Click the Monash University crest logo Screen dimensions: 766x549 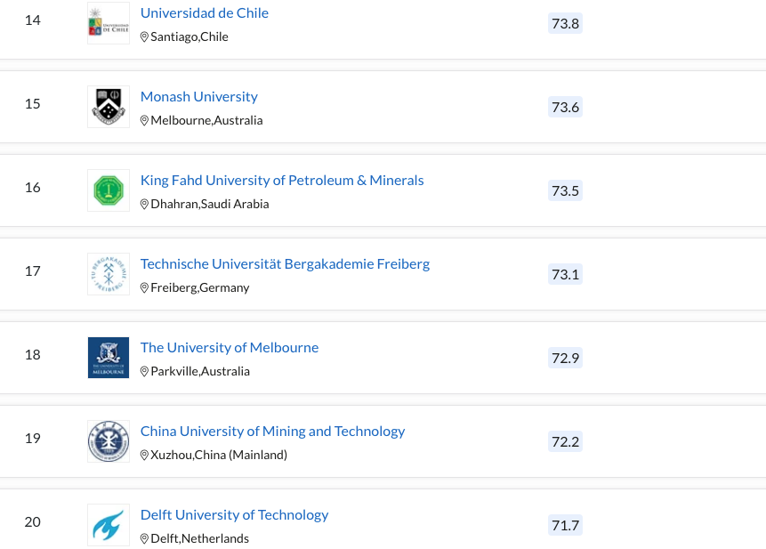pos(109,107)
